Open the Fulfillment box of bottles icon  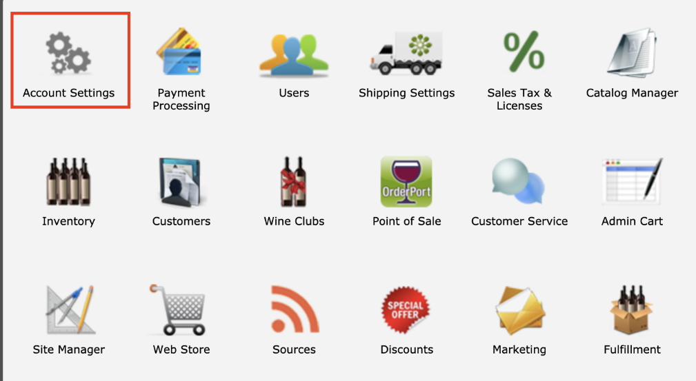[632, 309]
